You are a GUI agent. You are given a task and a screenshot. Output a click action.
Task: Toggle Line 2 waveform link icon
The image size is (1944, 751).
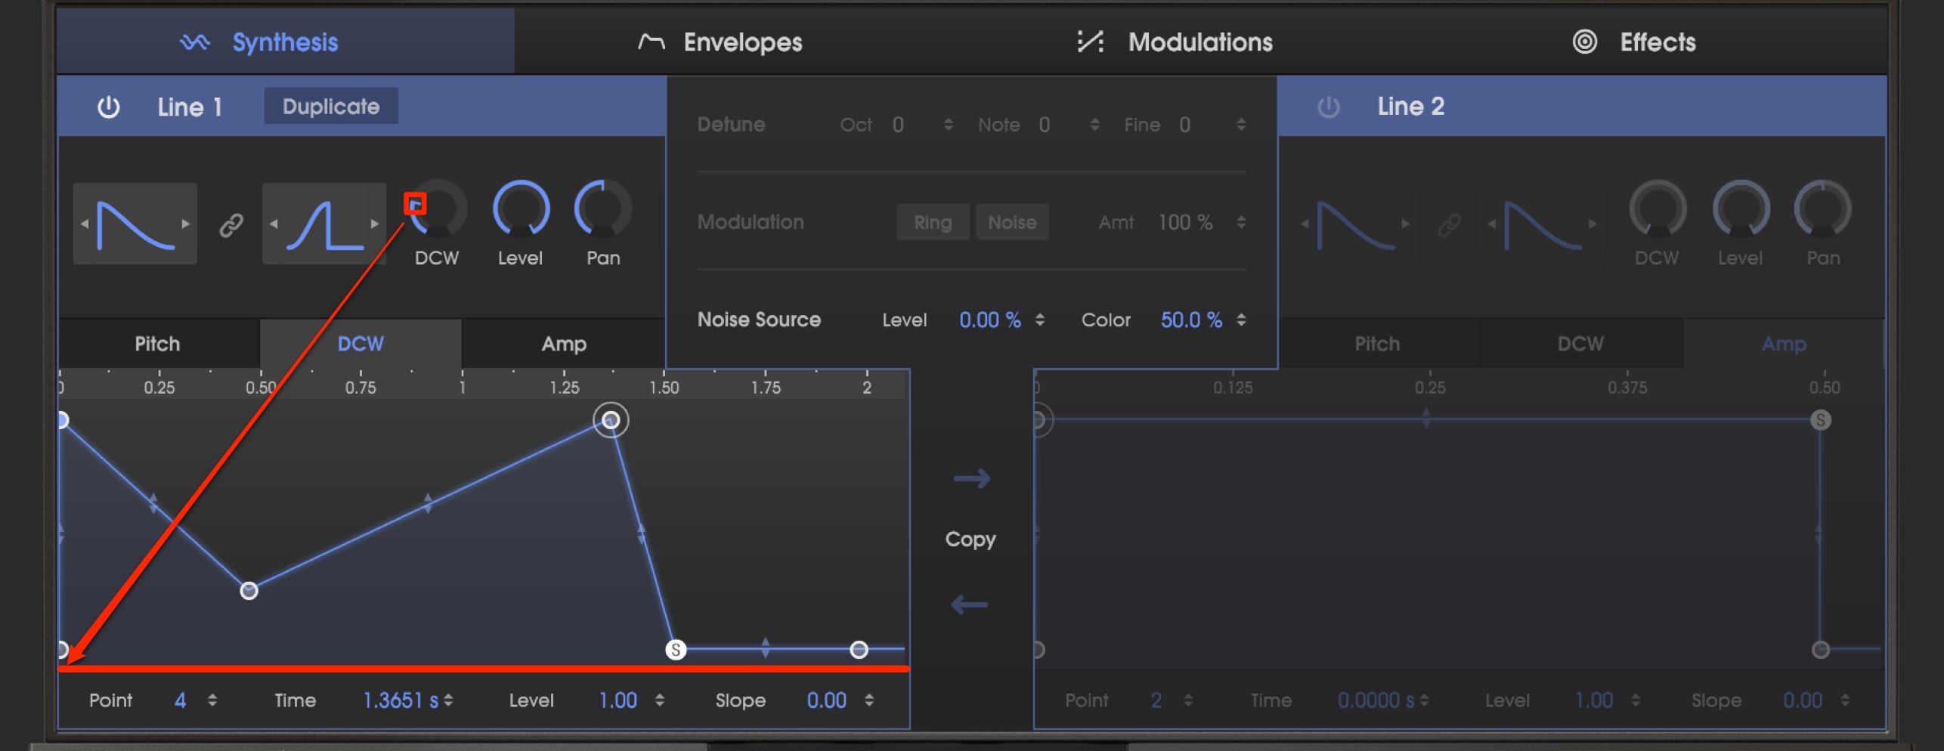click(1449, 224)
